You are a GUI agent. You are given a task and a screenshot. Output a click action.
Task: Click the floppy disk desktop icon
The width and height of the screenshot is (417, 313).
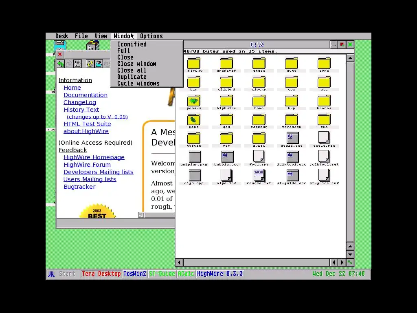[60, 46]
